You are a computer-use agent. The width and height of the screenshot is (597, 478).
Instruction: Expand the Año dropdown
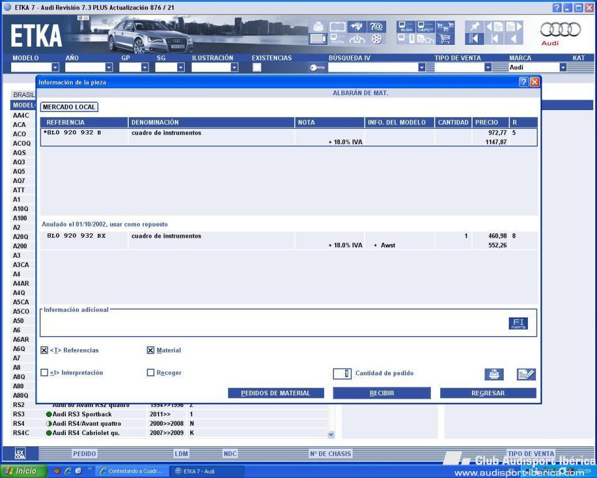click(x=109, y=67)
